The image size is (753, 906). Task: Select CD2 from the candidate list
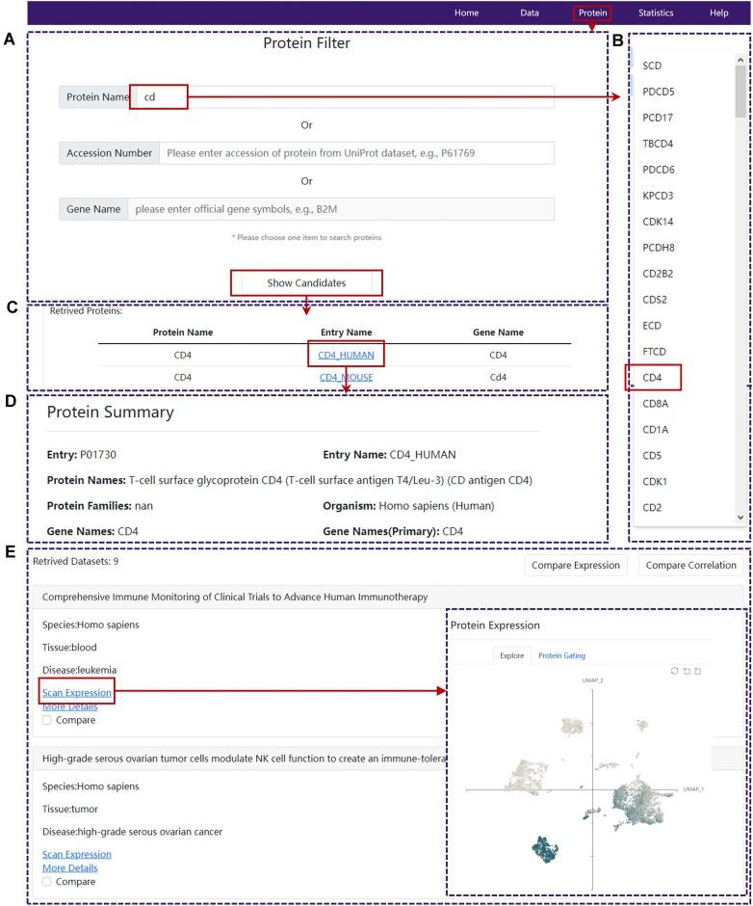652,507
